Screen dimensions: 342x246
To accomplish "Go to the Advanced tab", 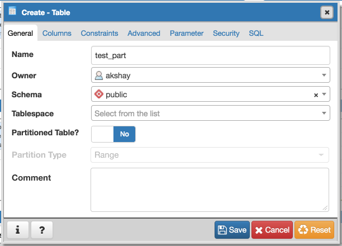I will pyautogui.click(x=144, y=33).
